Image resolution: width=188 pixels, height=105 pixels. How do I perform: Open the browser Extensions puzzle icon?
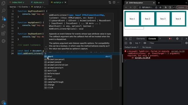point(166,7)
